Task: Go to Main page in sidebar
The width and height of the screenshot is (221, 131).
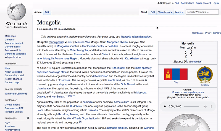Action: point(10,36)
